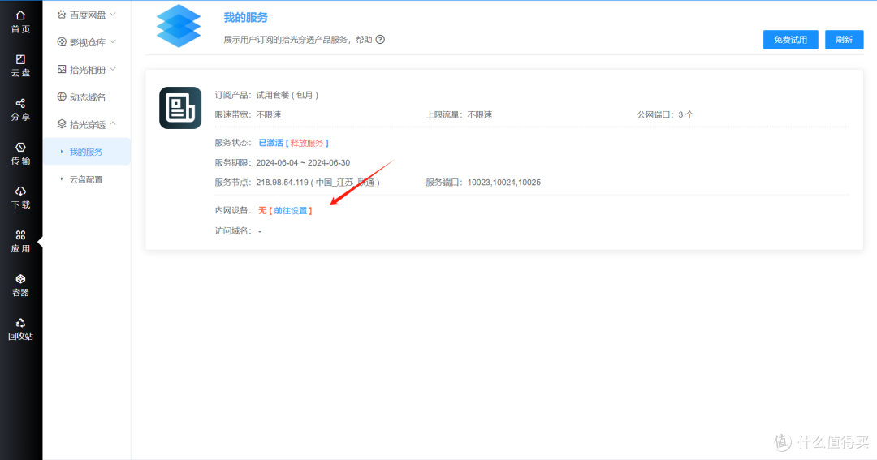
Task: Click the subscription newspaper icon
Action: click(180, 108)
